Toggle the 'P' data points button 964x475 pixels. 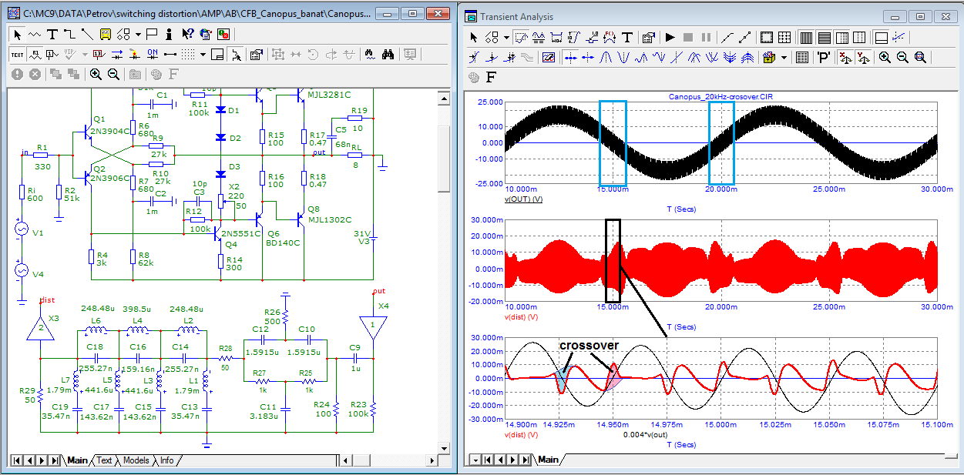tap(824, 57)
